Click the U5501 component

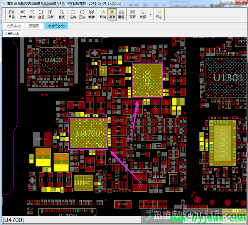point(117,176)
